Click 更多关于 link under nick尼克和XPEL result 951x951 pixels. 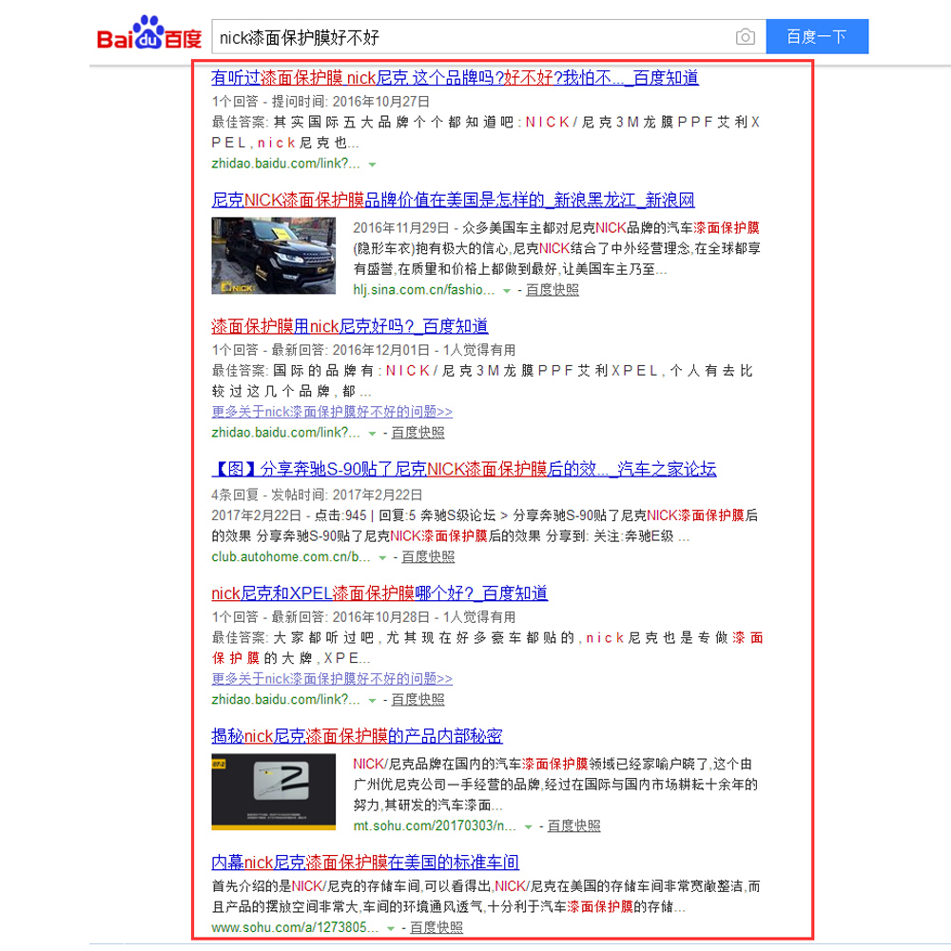point(332,679)
